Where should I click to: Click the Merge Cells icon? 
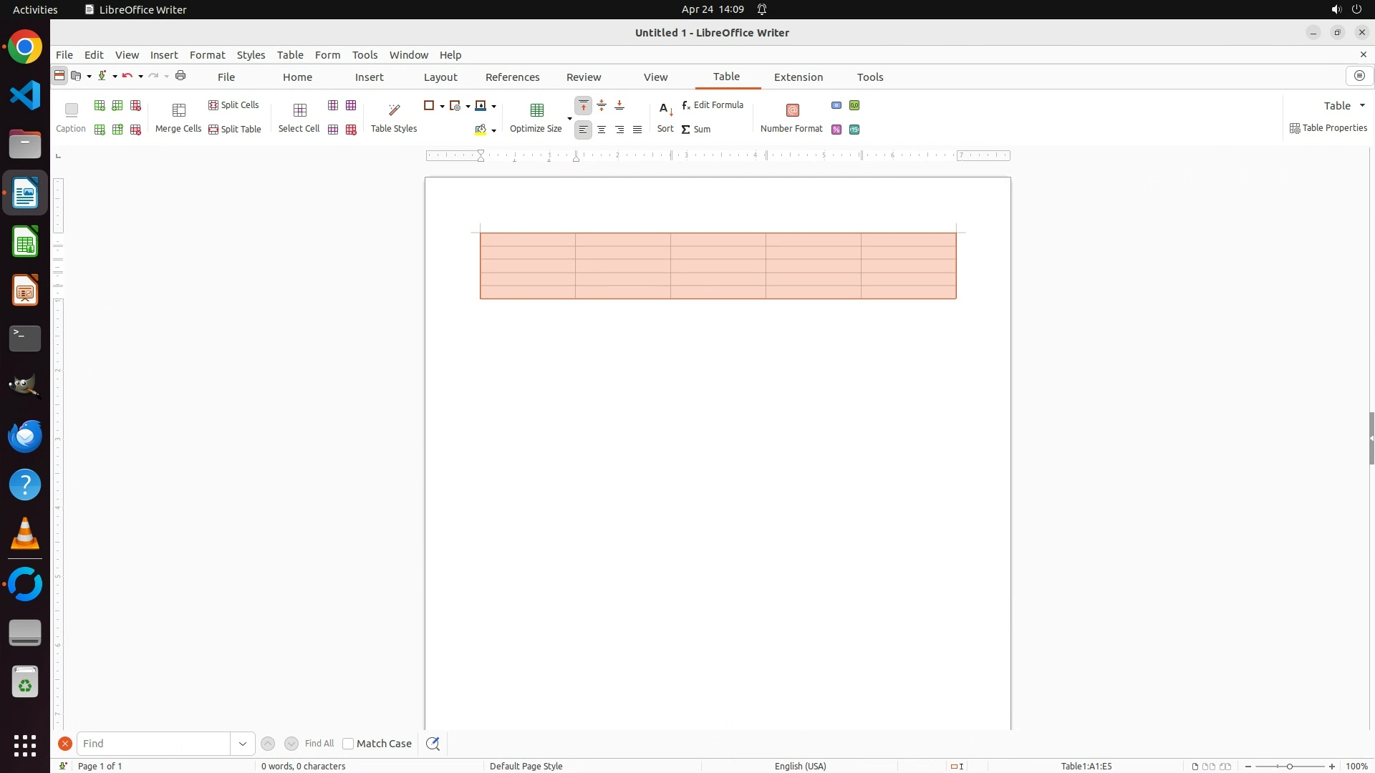coord(178,110)
